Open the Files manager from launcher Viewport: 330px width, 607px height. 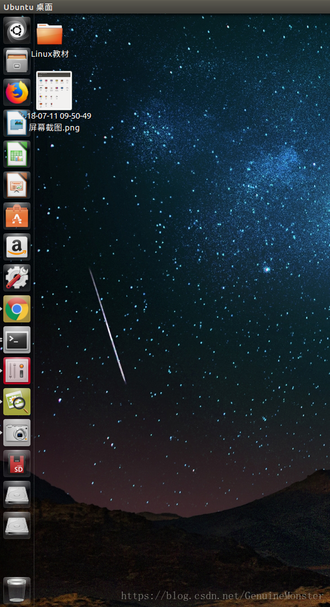(17, 61)
